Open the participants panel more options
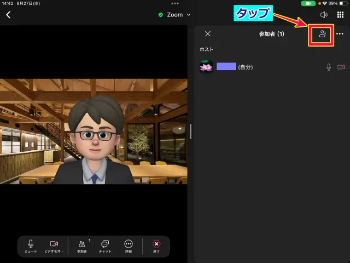Viewport: 350px width, 263px height. tap(340, 34)
